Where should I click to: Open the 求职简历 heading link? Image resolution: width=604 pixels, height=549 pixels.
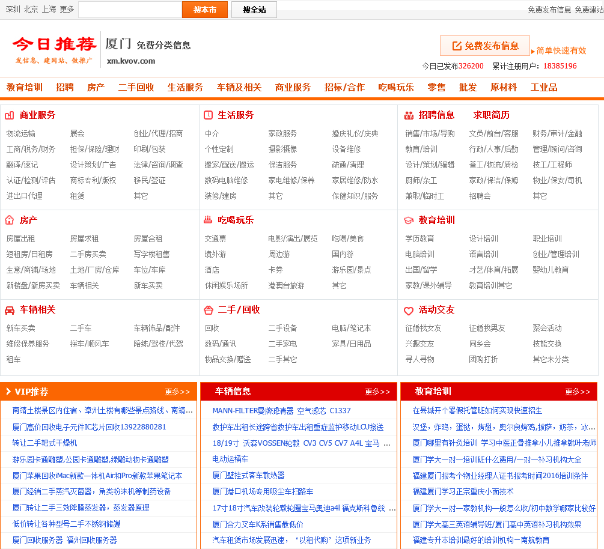point(492,115)
